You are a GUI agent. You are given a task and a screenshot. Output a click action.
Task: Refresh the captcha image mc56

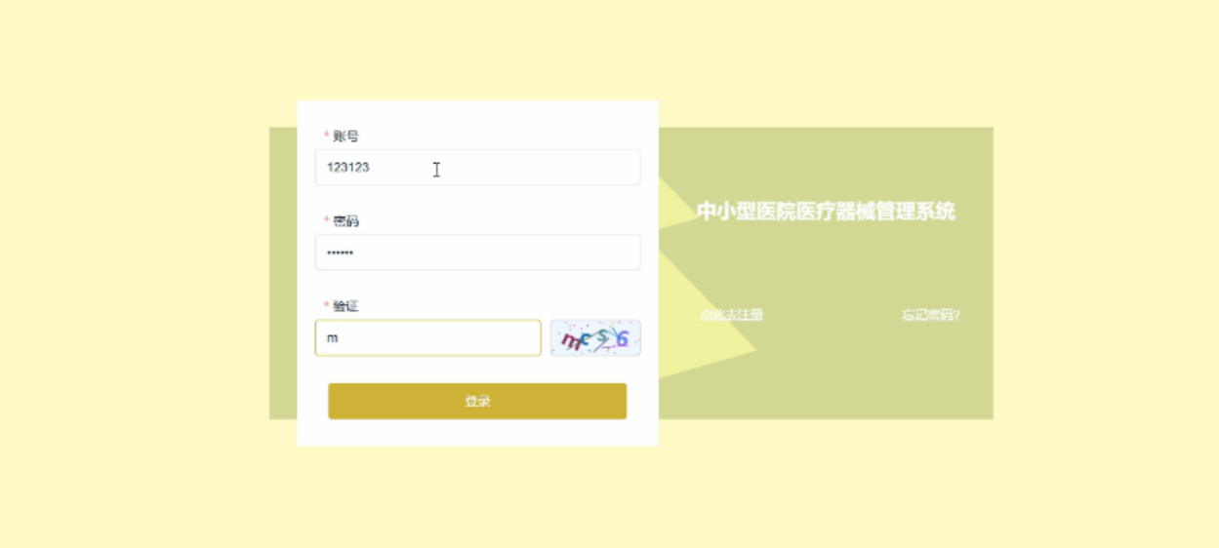595,338
